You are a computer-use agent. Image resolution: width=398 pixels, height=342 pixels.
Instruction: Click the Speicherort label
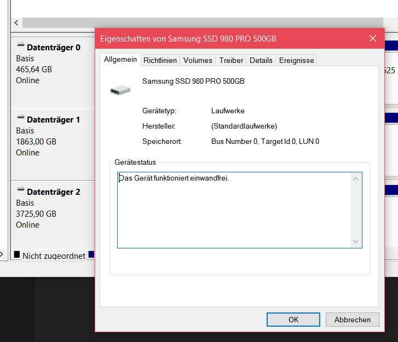tap(161, 141)
